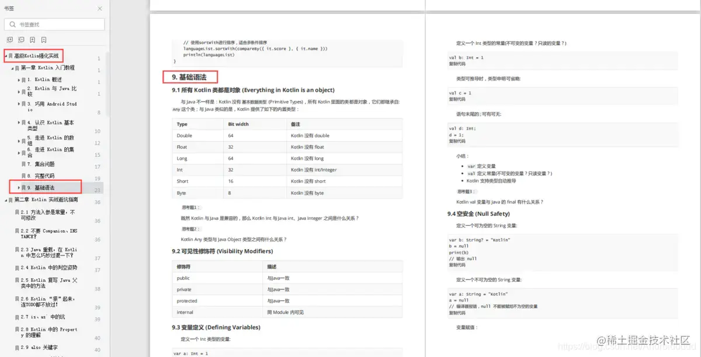The width and height of the screenshot is (701, 357).
Task: Open bookmark 第二章 Kotlin 实战避坑指南
Action: point(46,199)
